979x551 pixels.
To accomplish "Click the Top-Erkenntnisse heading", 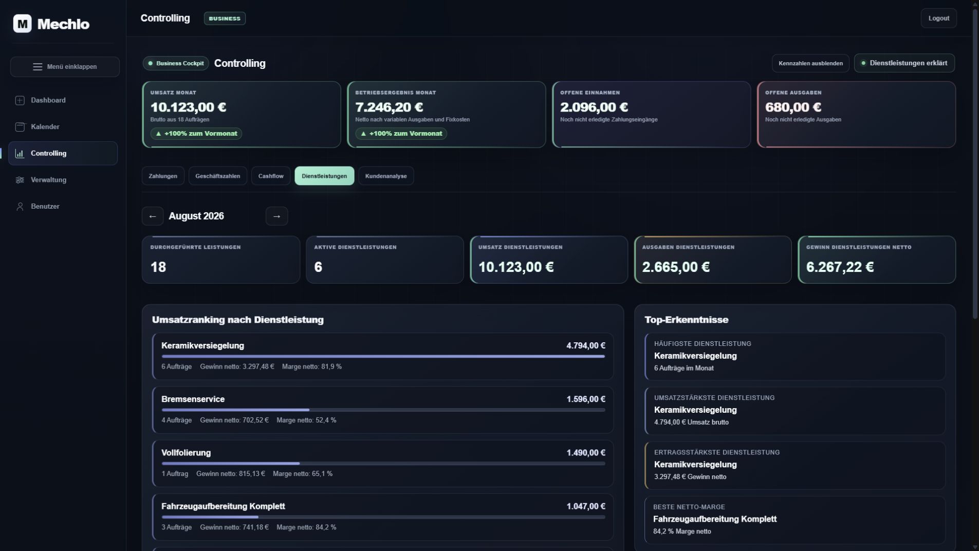I will [687, 320].
